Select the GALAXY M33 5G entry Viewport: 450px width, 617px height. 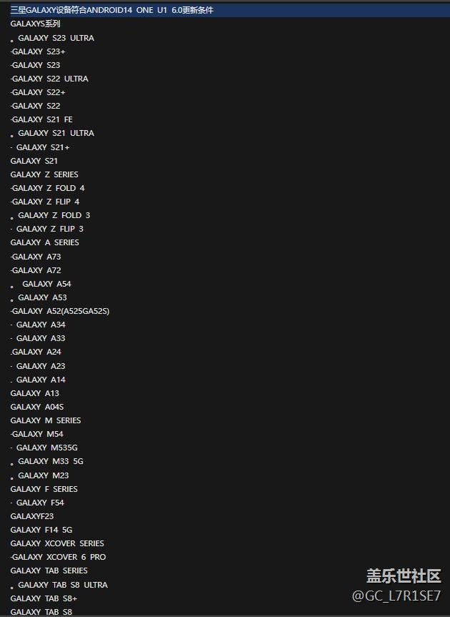pos(51,461)
